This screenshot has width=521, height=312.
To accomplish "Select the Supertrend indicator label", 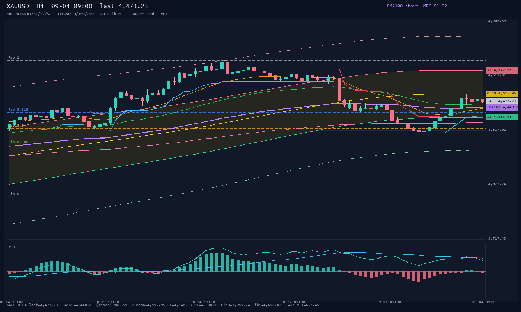I will [143, 14].
